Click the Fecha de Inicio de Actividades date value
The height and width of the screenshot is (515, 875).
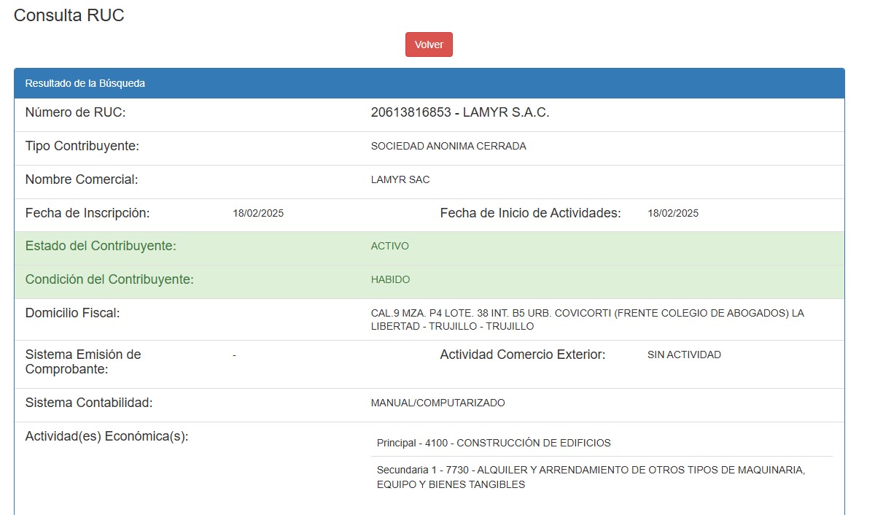[672, 213]
